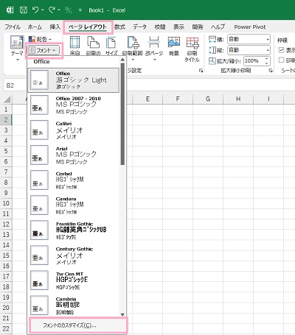Click the font list scroll up arrow
The width and height of the screenshot is (295, 335).
tap(122, 60)
